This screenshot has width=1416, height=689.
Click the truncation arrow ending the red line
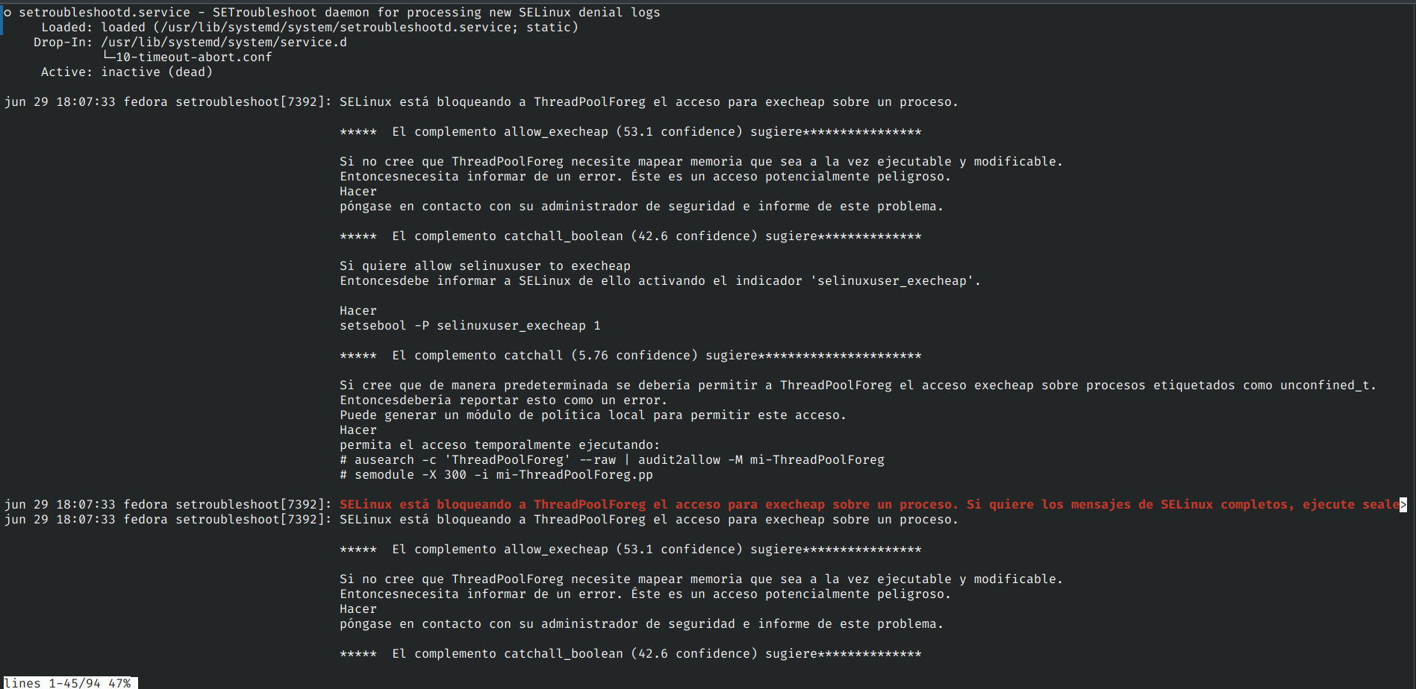(1403, 505)
